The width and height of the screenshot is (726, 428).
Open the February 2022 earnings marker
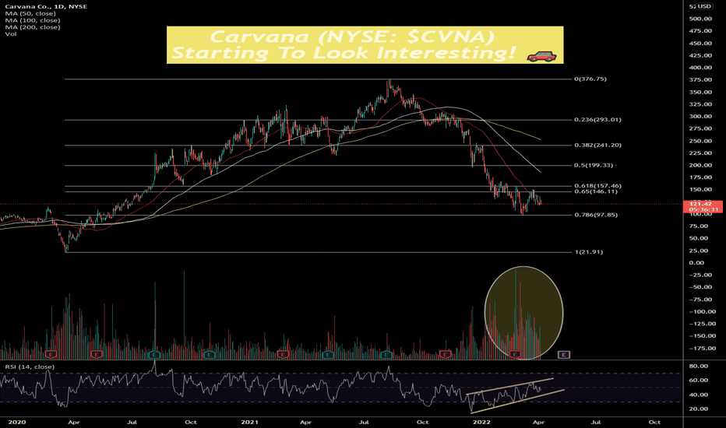pyautogui.click(x=516, y=354)
